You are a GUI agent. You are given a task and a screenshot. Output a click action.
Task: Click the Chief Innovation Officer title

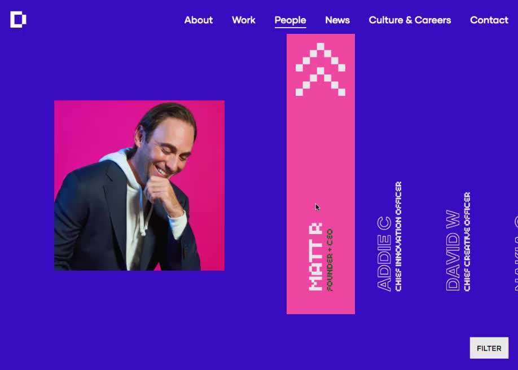tap(398, 236)
